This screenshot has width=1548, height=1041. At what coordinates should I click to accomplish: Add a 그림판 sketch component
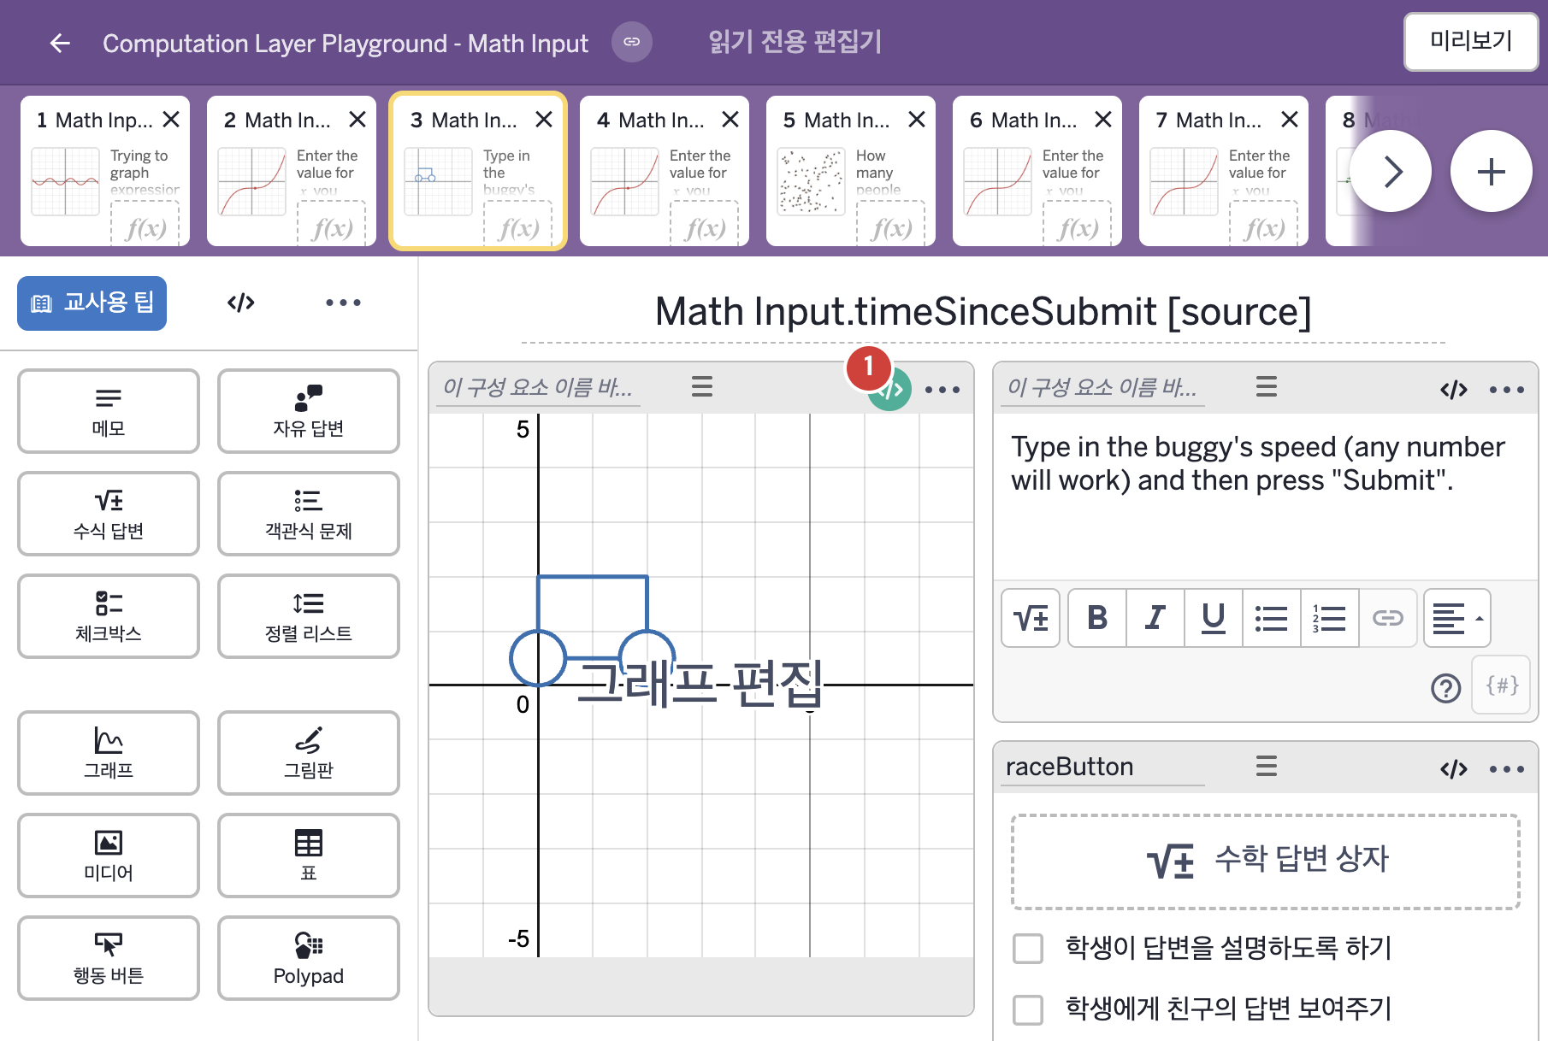point(309,753)
